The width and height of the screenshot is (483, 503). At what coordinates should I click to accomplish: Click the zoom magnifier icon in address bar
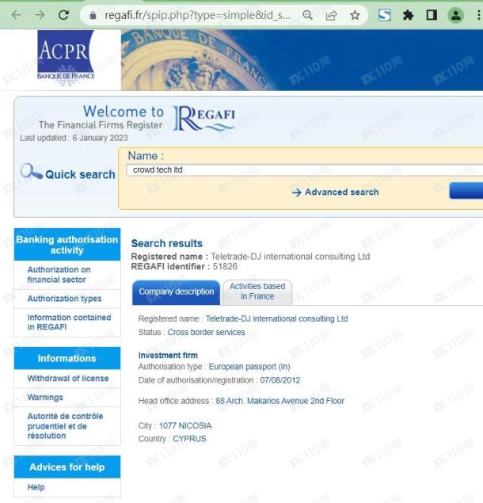(x=307, y=15)
